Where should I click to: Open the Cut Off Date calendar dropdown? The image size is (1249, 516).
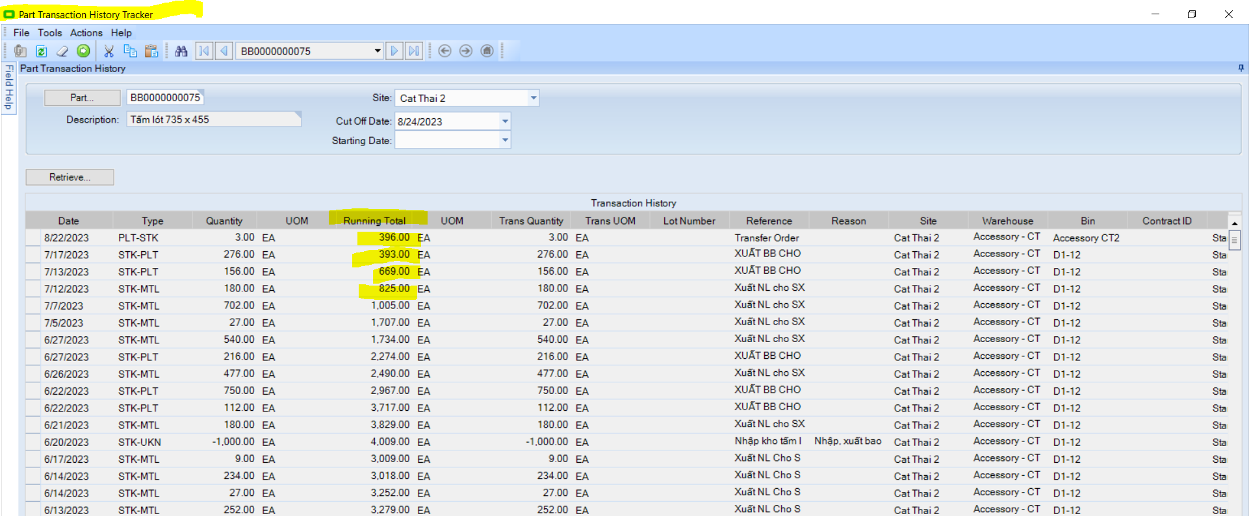tap(505, 121)
